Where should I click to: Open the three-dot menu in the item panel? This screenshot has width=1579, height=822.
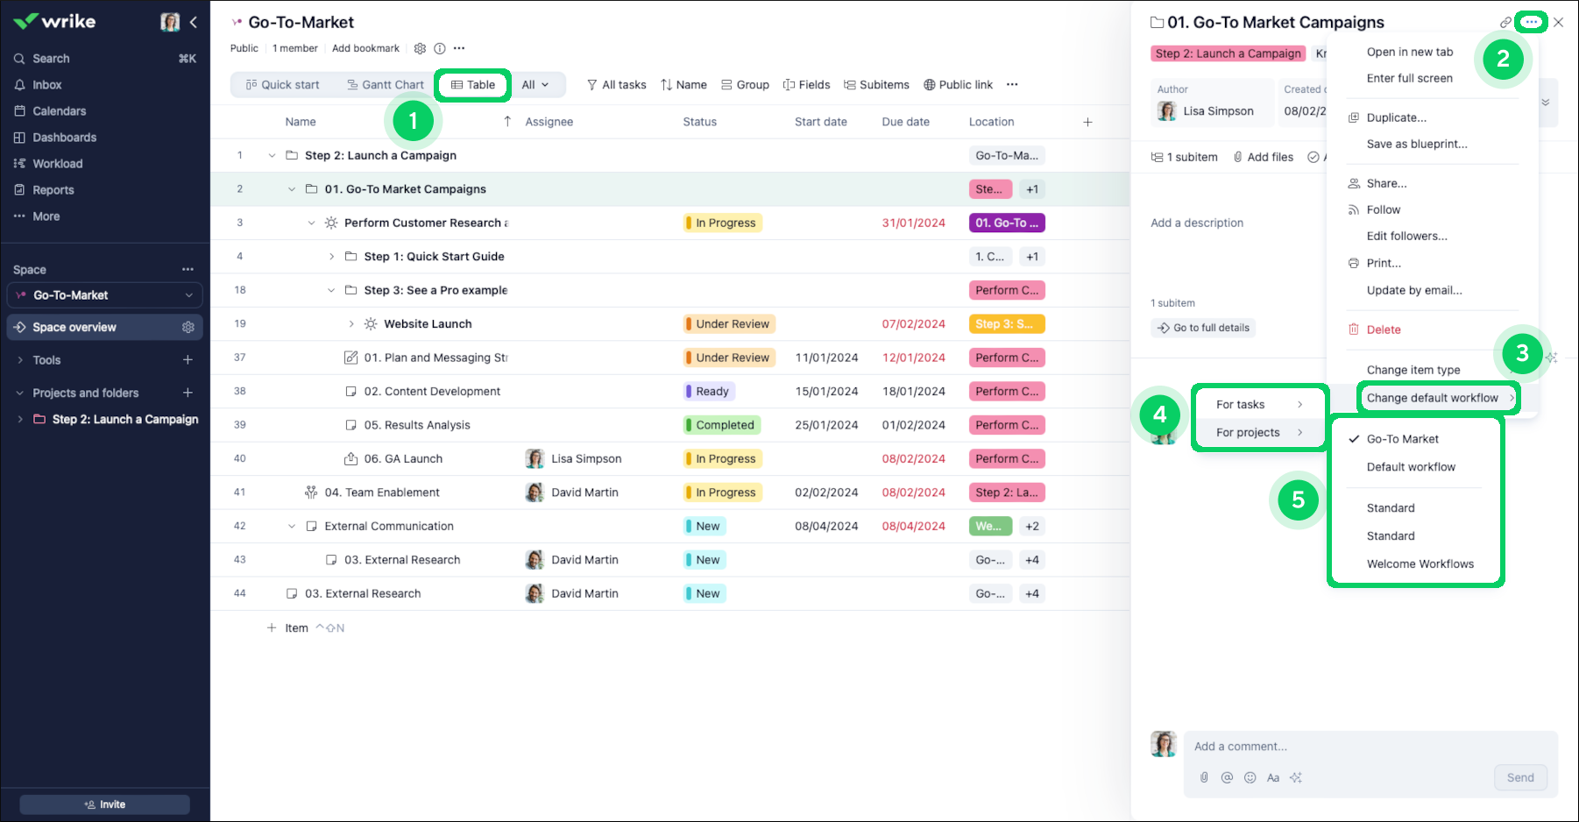(1531, 23)
